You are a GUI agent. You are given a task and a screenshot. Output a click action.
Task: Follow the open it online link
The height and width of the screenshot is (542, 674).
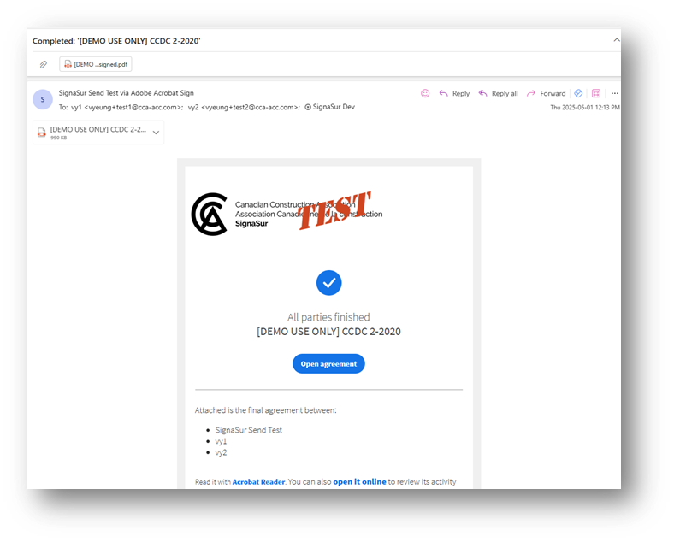point(359,482)
